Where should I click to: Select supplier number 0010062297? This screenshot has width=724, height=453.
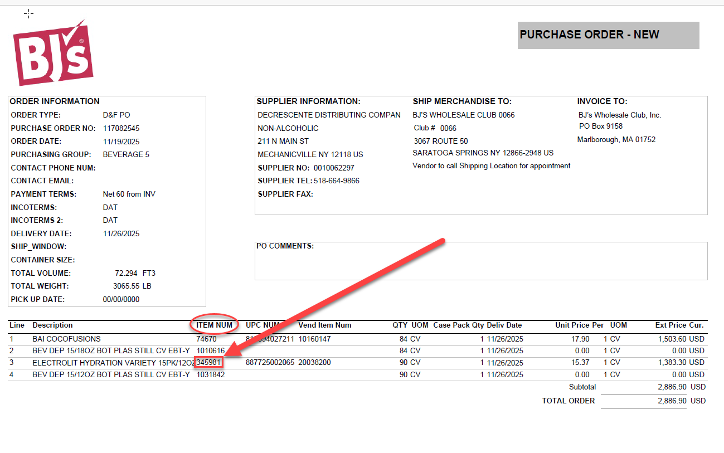tap(334, 168)
